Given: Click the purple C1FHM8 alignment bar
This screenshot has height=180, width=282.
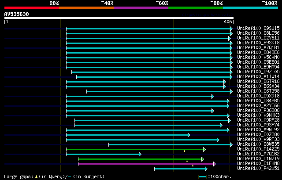Looking at the screenshot, I should click(x=146, y=164).
